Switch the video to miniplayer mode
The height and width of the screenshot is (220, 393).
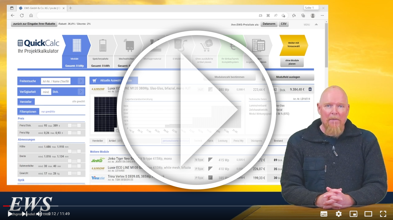[354, 214]
